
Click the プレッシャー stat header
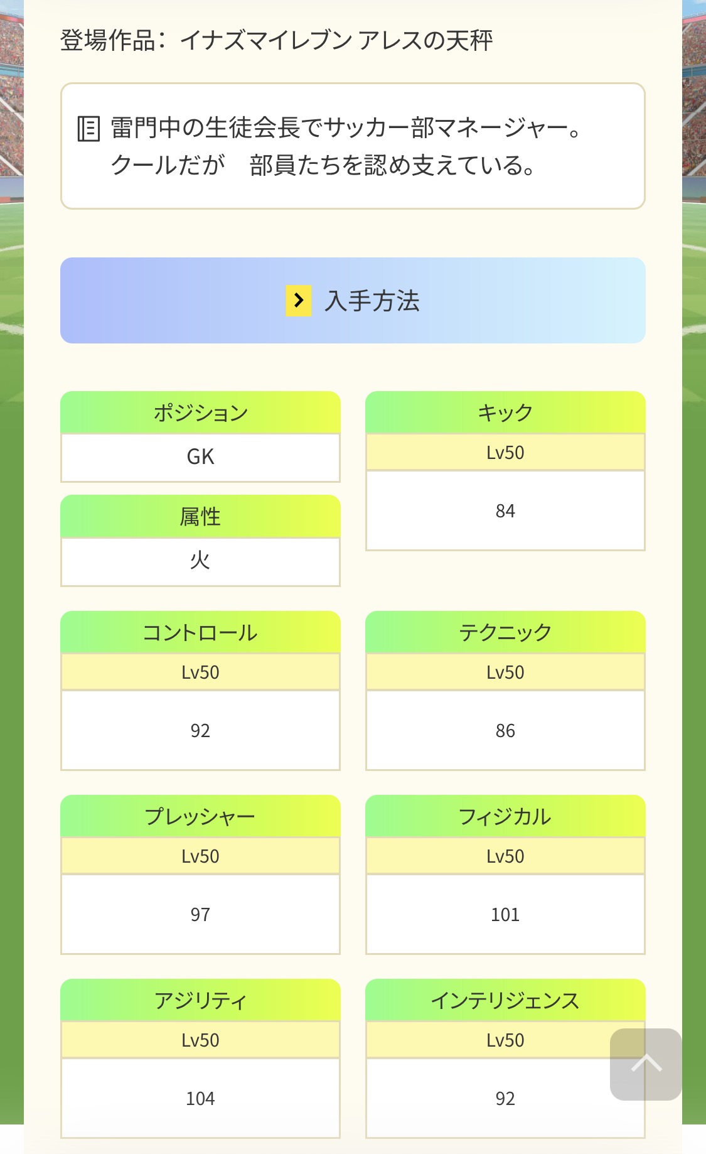pyautogui.click(x=200, y=816)
